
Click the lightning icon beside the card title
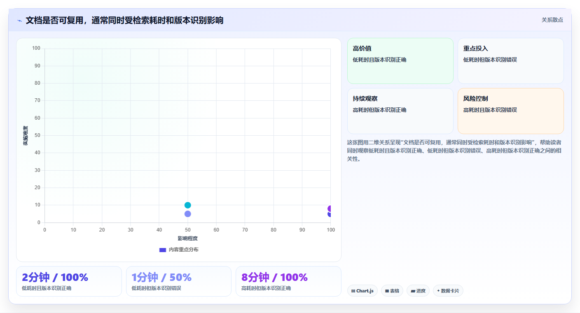point(20,21)
